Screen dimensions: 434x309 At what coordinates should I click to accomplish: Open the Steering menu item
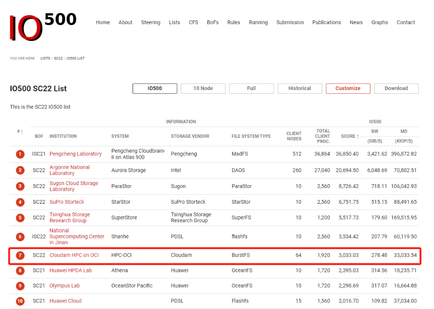(151, 22)
